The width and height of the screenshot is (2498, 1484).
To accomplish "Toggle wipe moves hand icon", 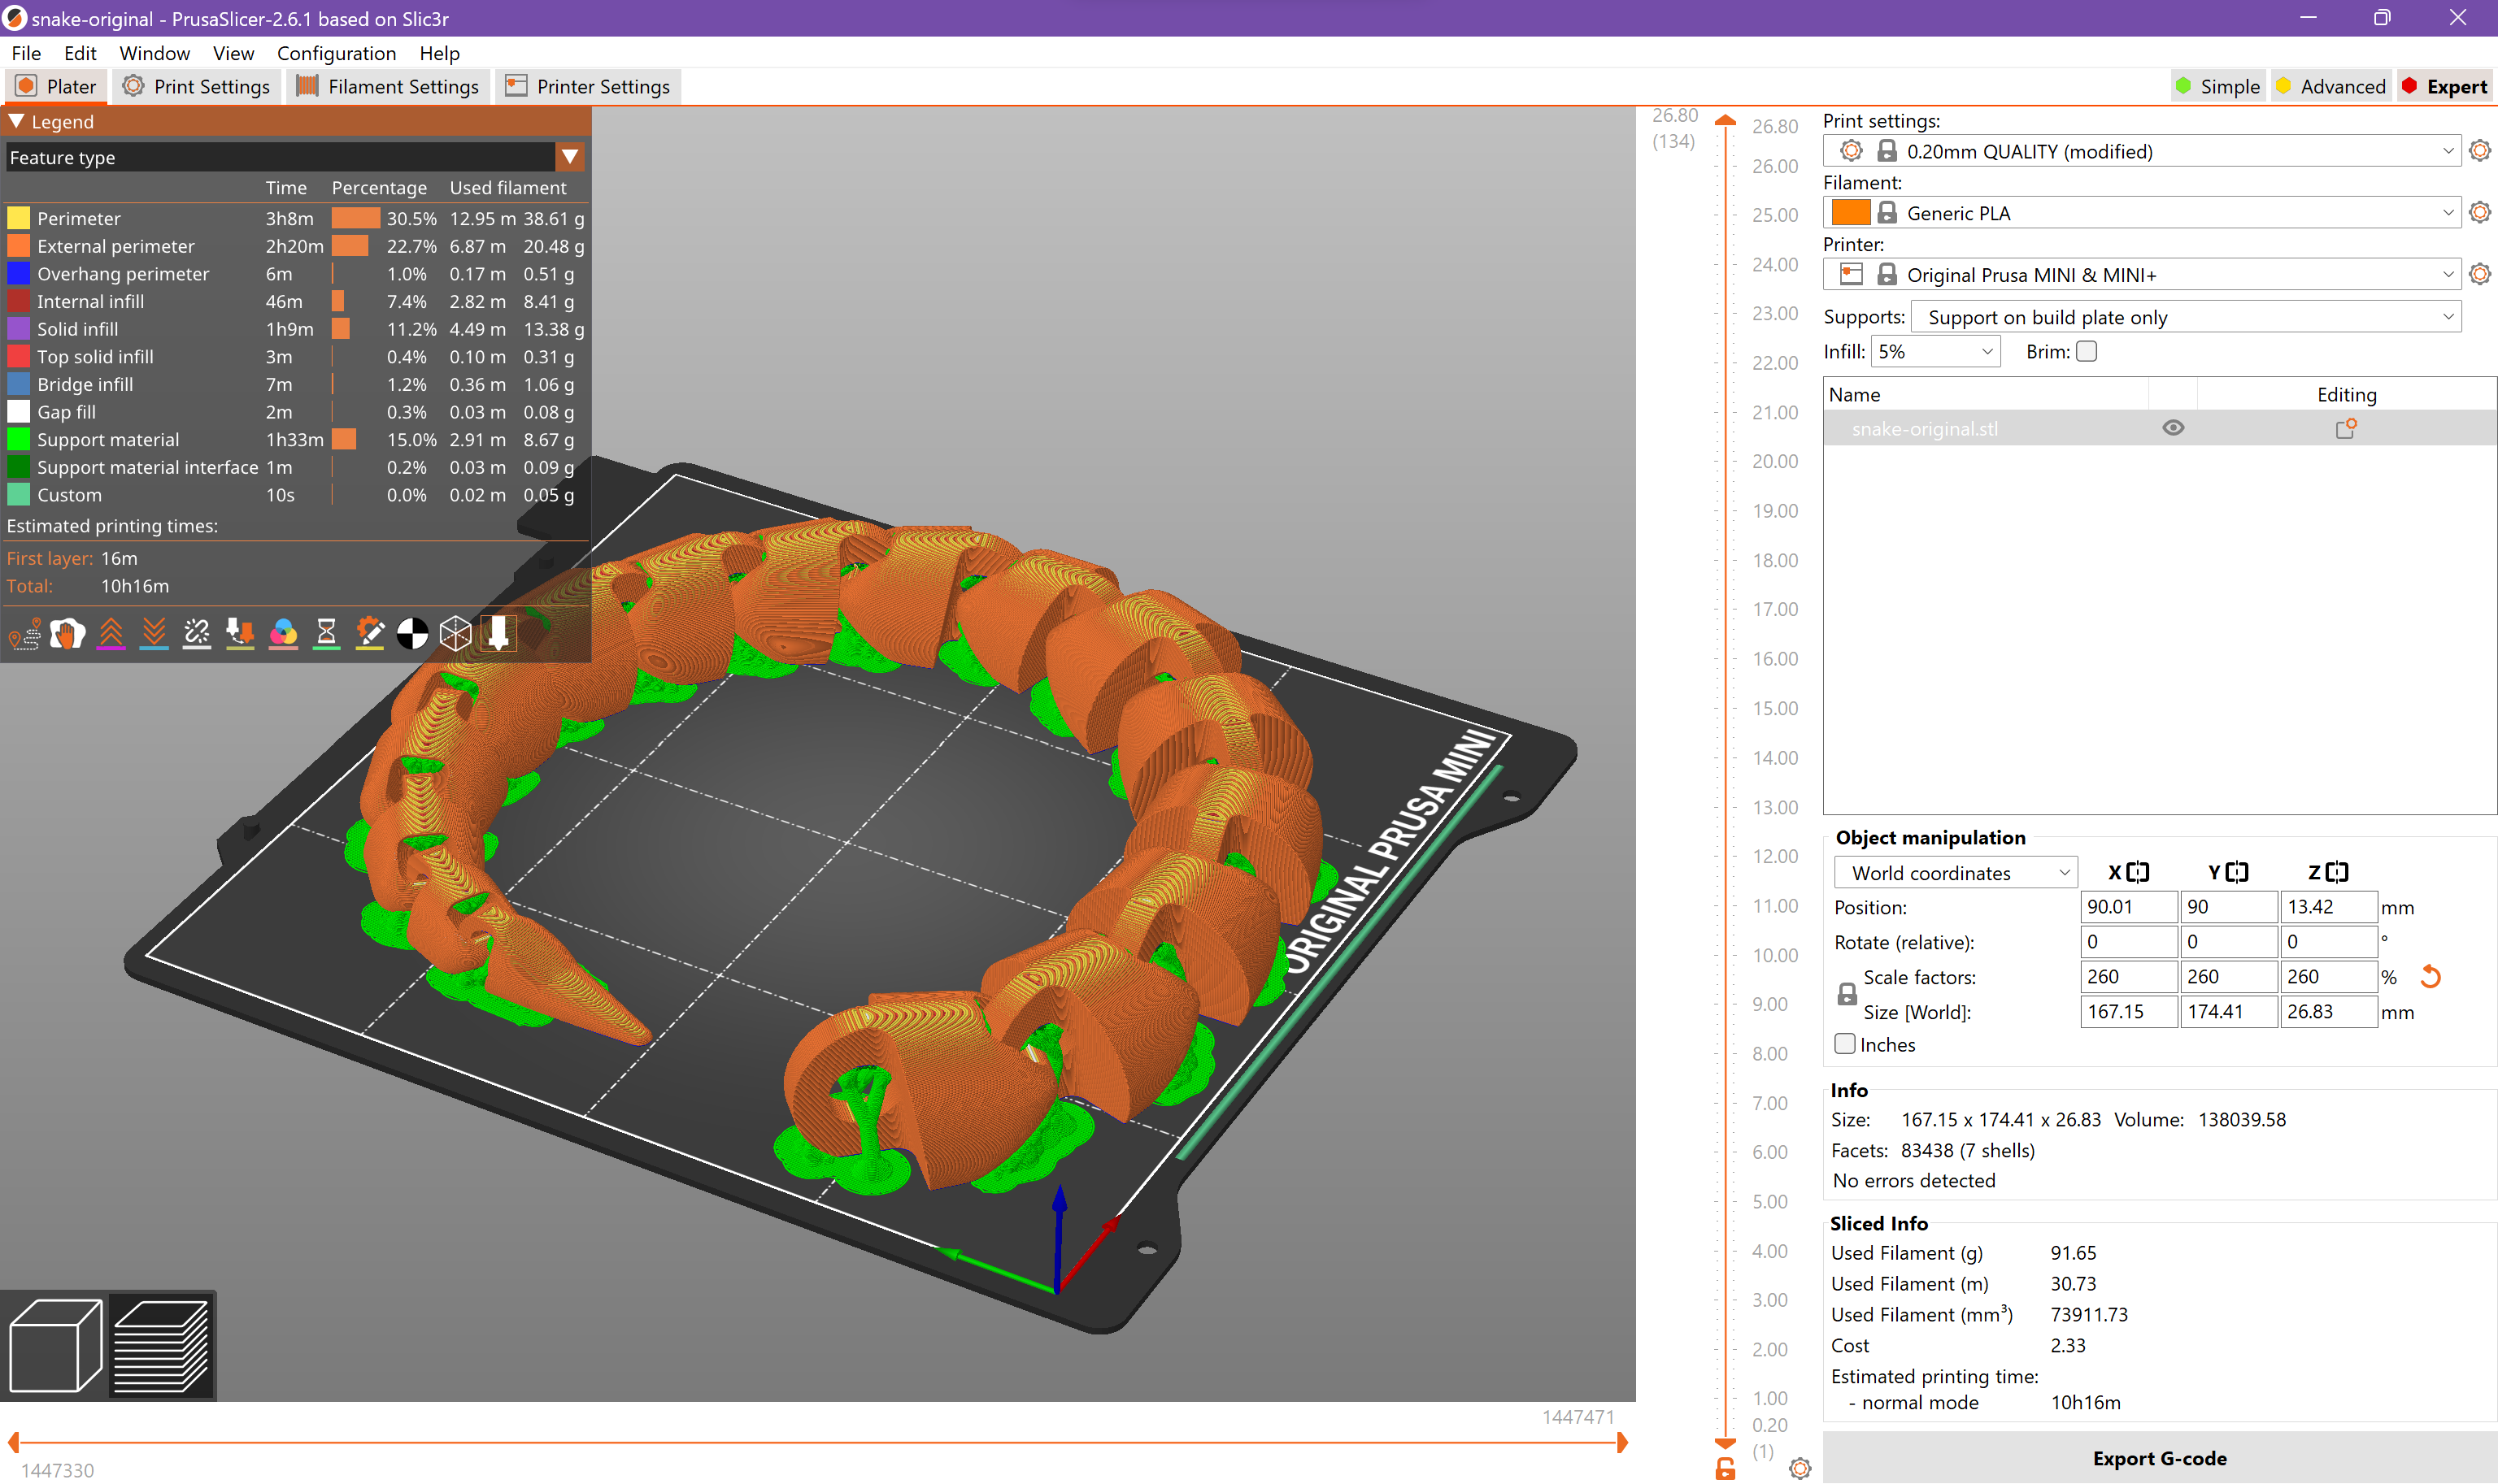I will (68, 634).
